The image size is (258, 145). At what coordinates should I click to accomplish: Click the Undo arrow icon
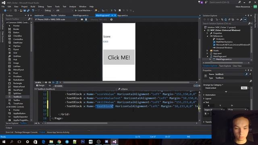pos(33,10)
